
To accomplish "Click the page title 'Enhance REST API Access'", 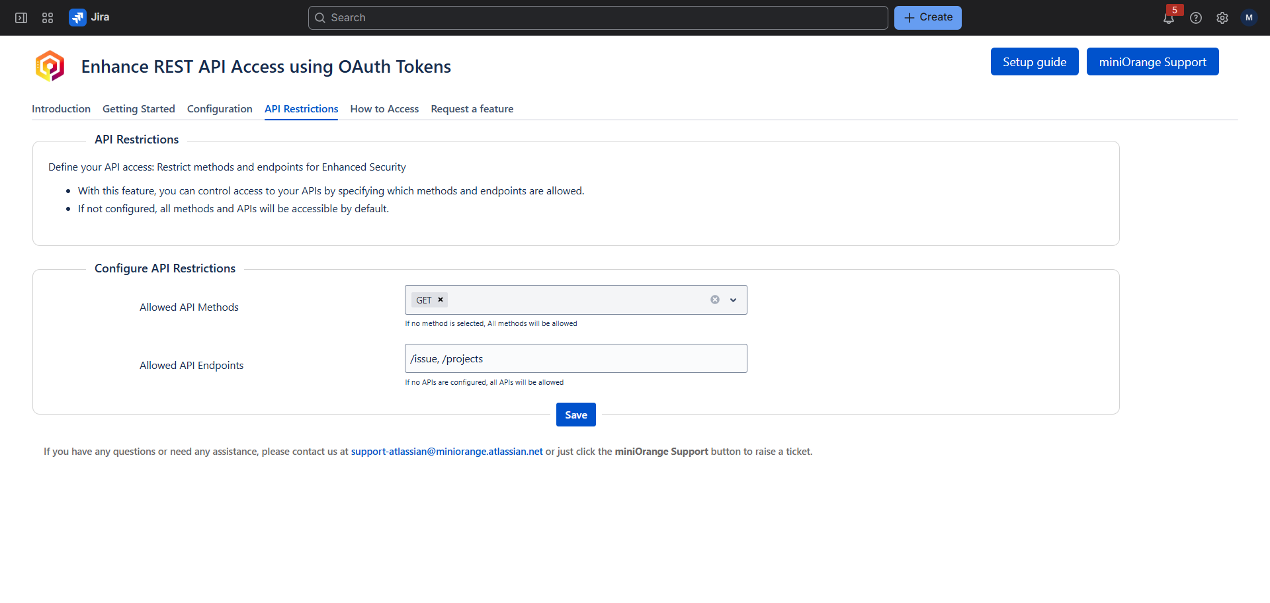I will click(266, 67).
